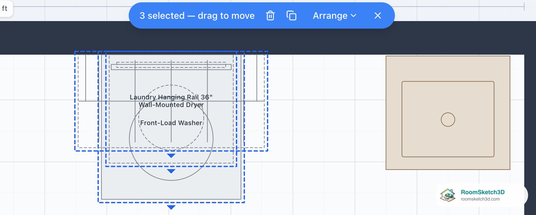
Task: Click the beige sink object
Action: click(x=448, y=113)
